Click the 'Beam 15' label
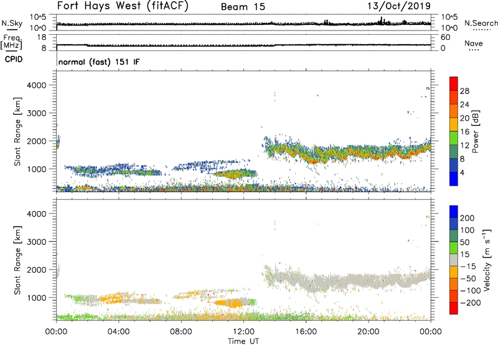 coord(243,7)
